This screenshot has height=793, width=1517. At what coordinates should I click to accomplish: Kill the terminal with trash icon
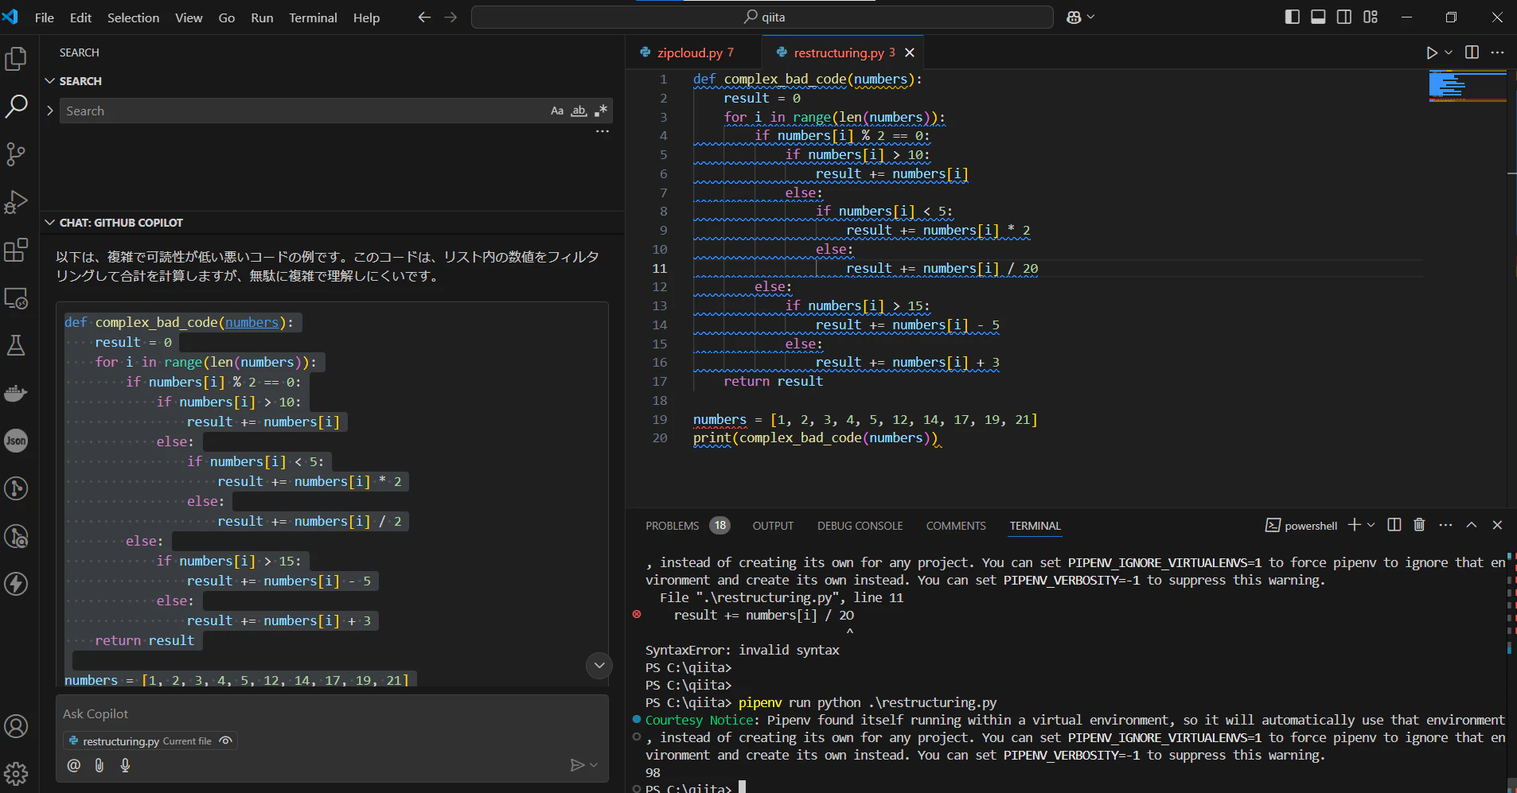(1419, 525)
